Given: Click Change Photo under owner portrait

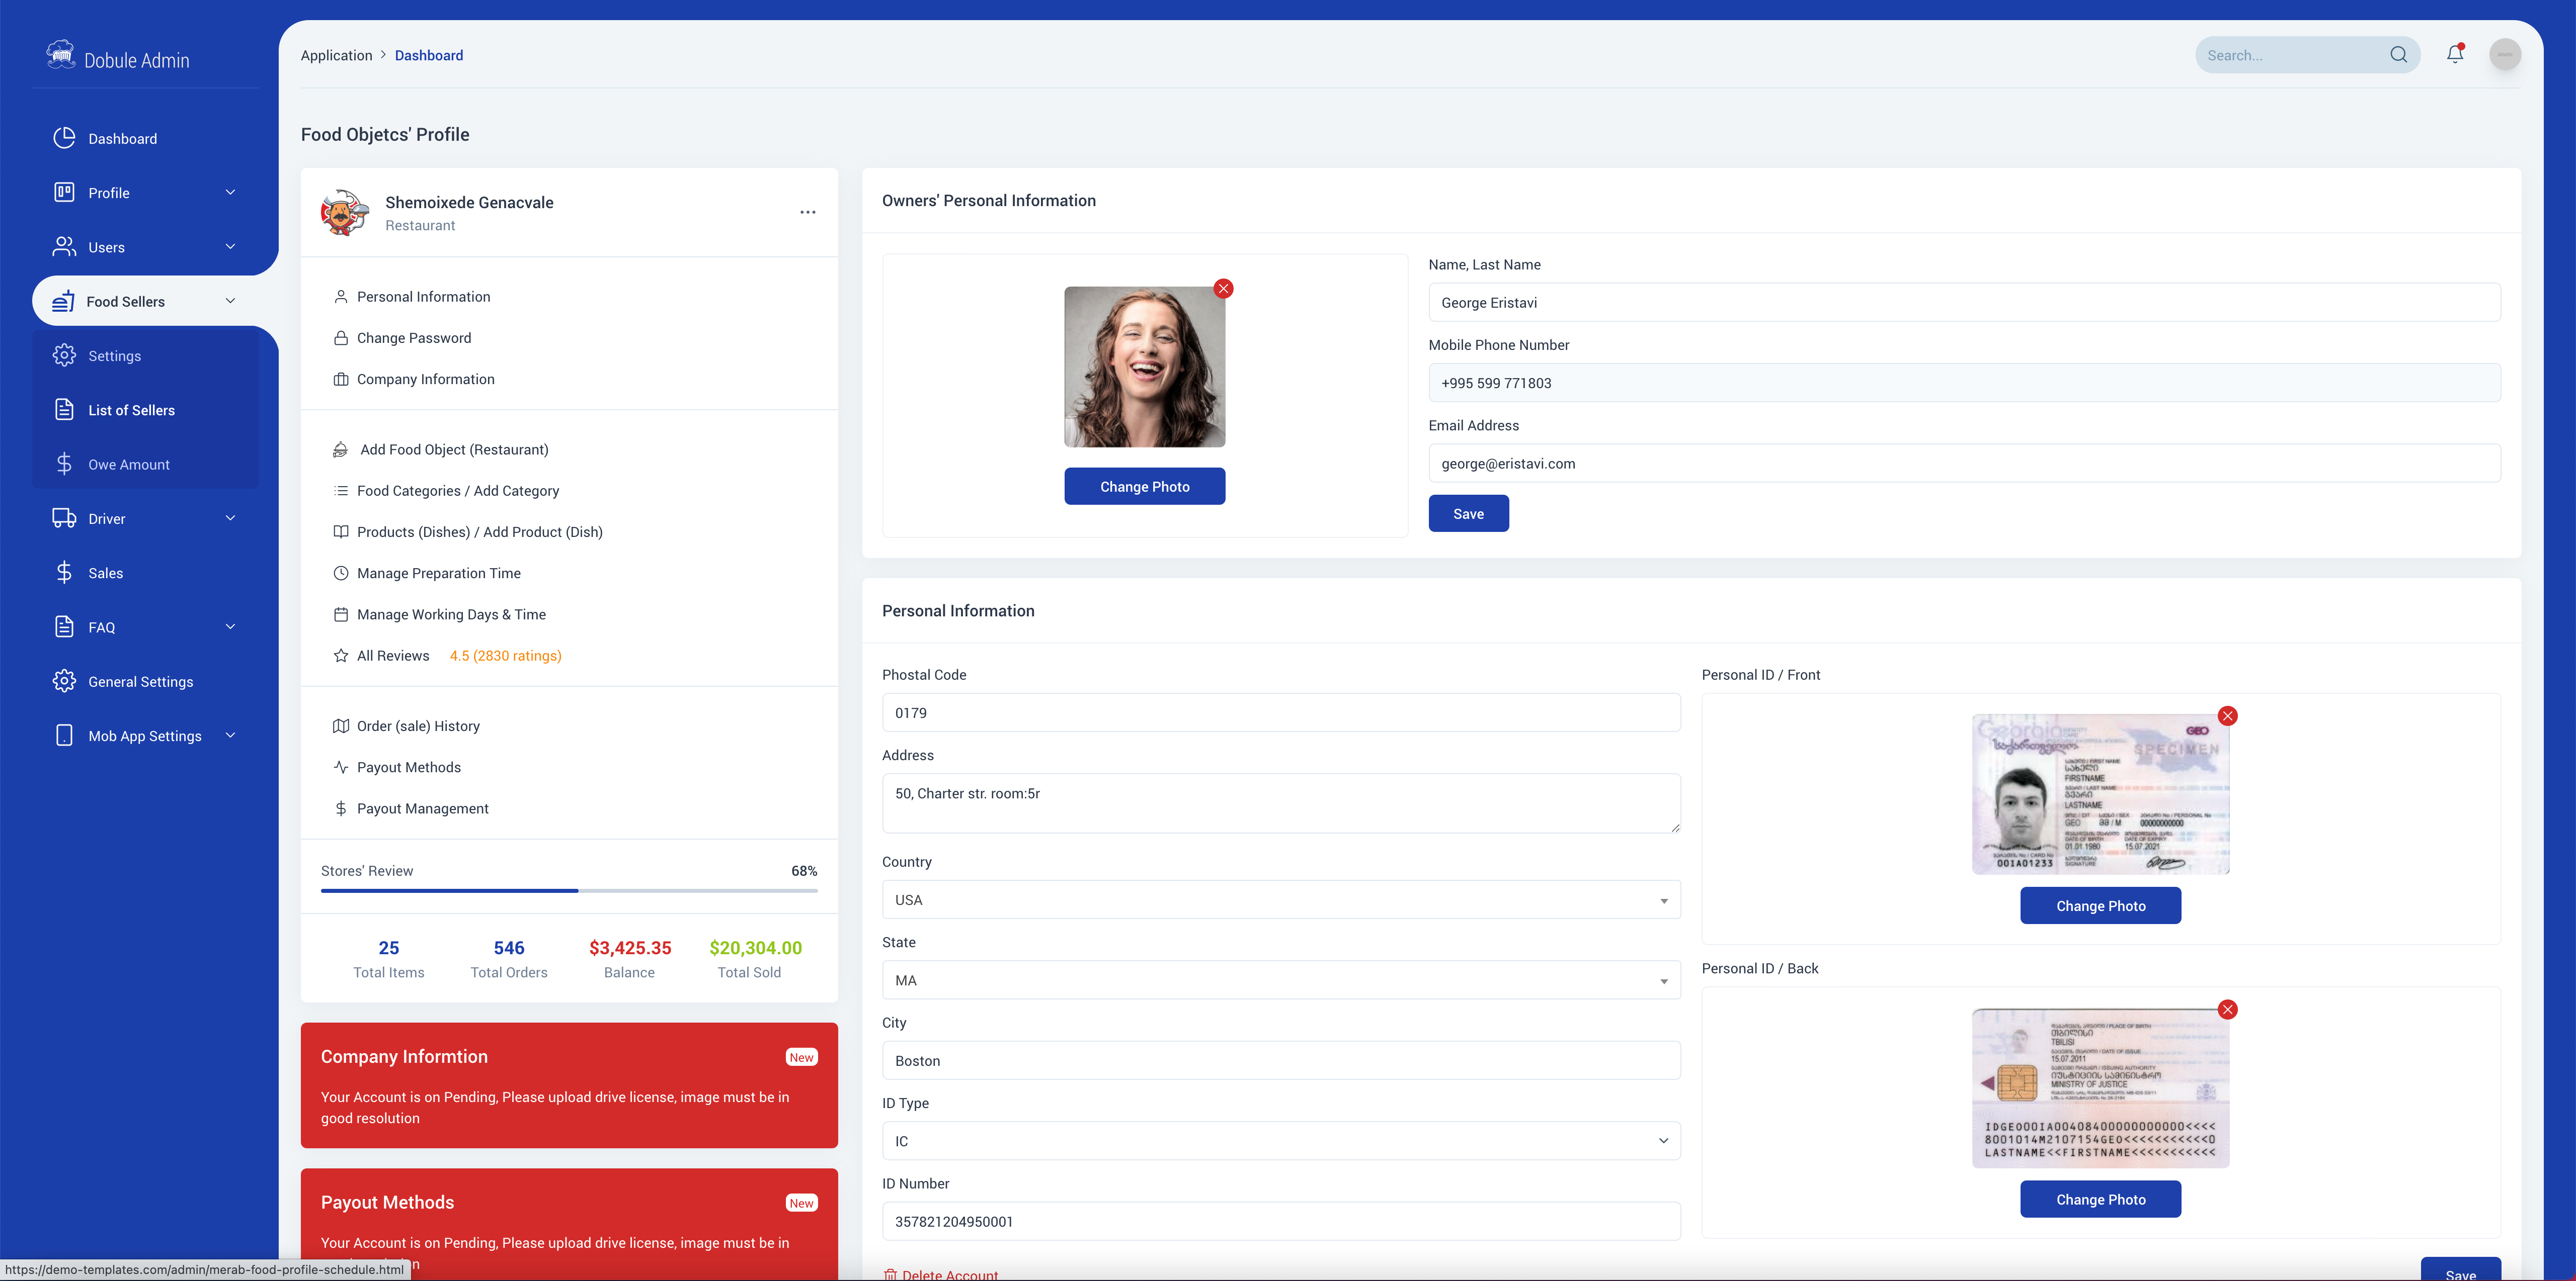Looking at the screenshot, I should 1144,487.
